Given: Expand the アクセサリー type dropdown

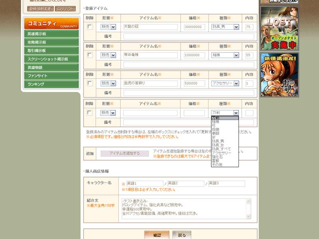Looking at the screenshot, I should 225,83.
